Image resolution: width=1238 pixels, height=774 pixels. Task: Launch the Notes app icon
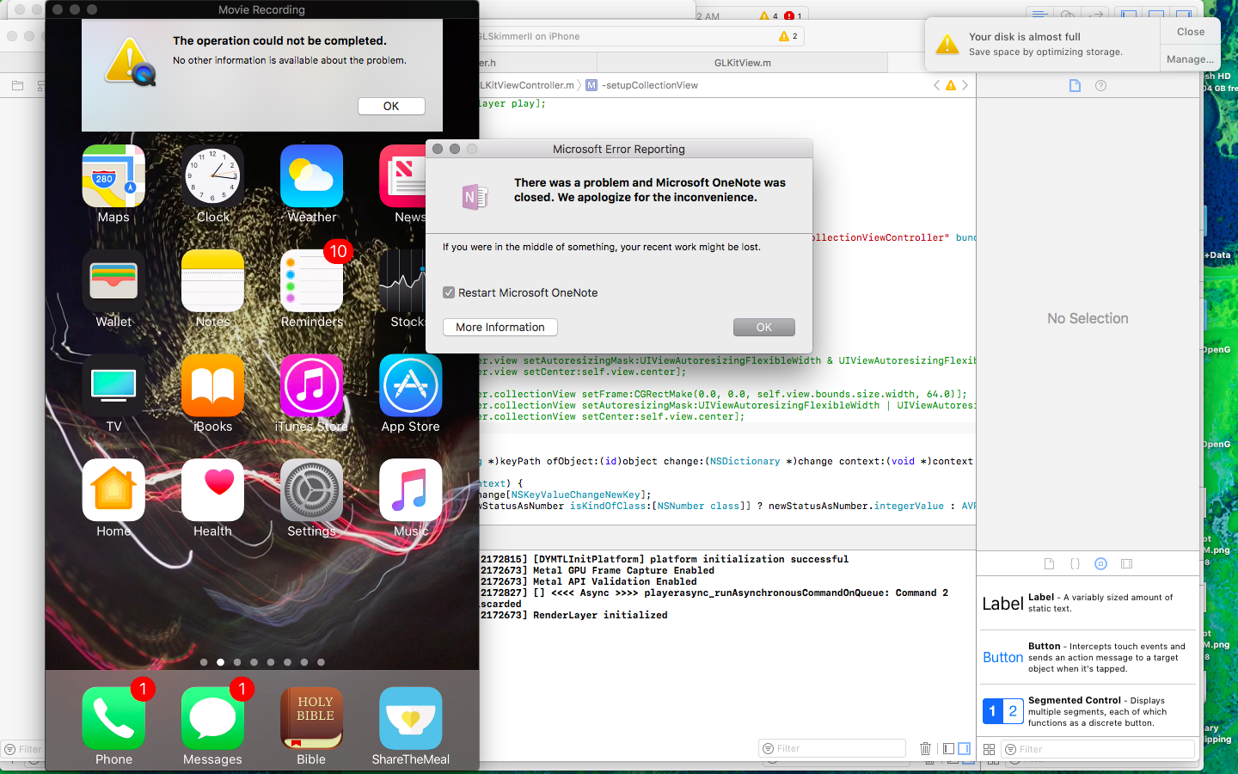(212, 281)
